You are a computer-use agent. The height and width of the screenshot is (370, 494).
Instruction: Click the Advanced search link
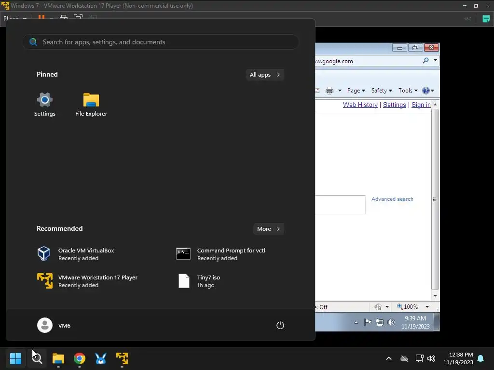click(392, 199)
